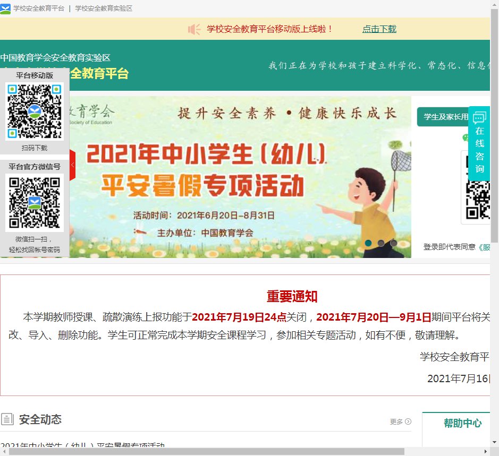Click the platform logo icon in header
The width and height of the screenshot is (499, 456).
pyautogui.click(x=5, y=9)
